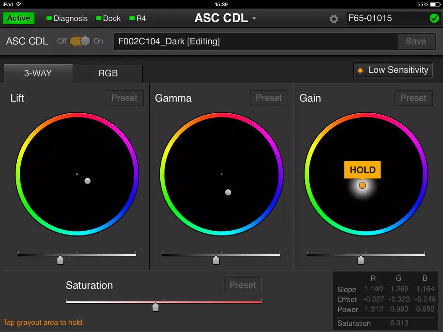Viewport: 443px width, 332px height.
Task: Open the Gamma Preset button
Action: tap(269, 98)
